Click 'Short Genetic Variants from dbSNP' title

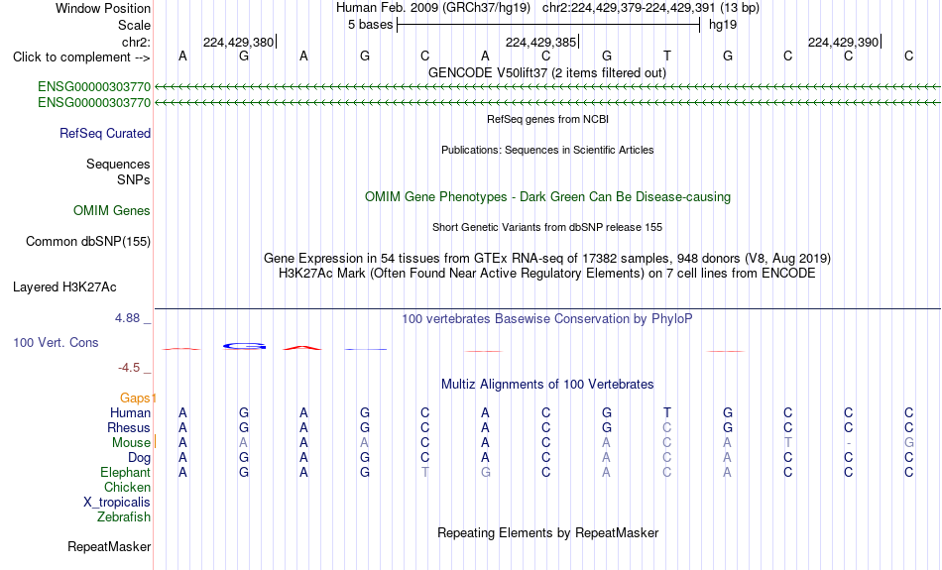click(547, 227)
